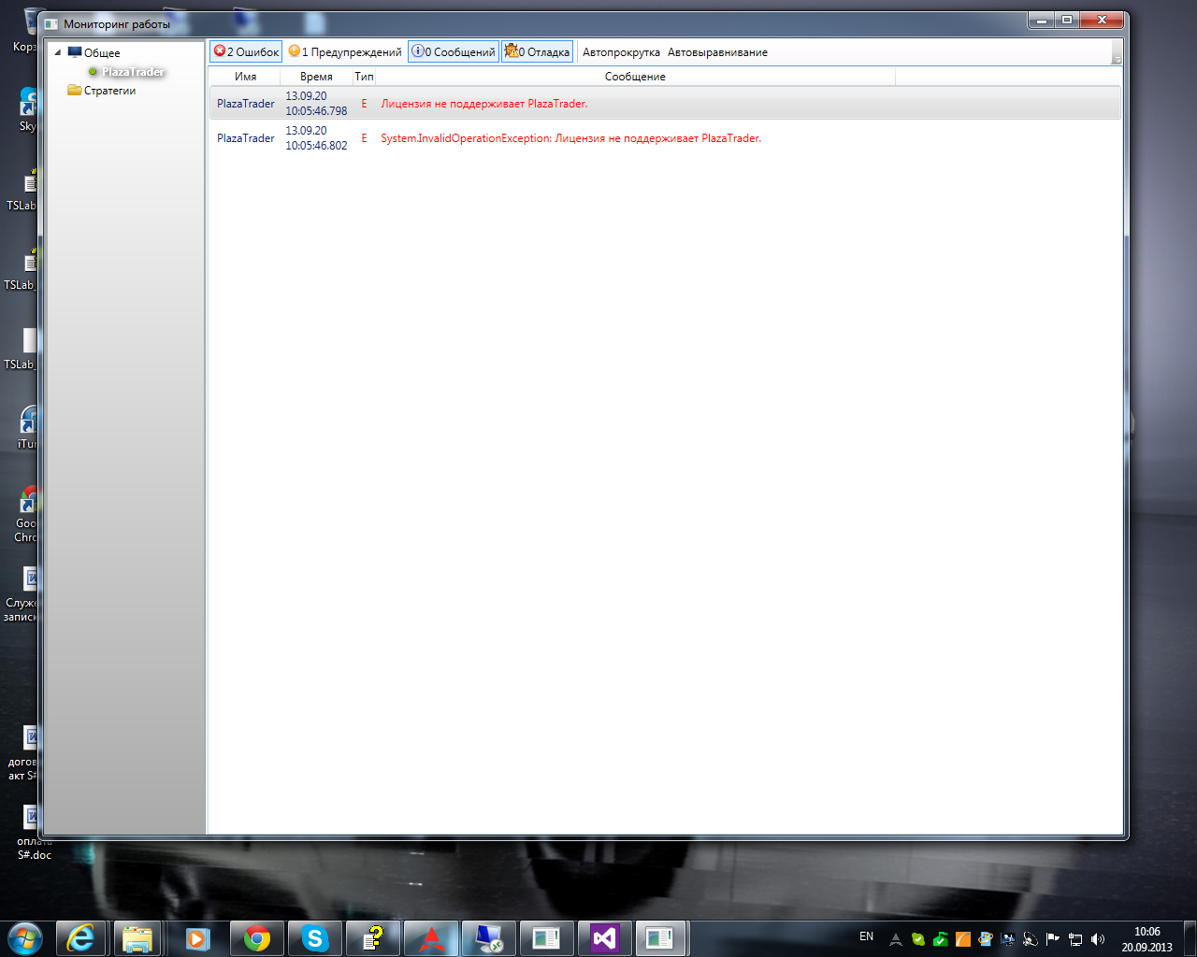Open Skype from the taskbar
Viewport: 1197px width, 957px height.
coord(314,938)
